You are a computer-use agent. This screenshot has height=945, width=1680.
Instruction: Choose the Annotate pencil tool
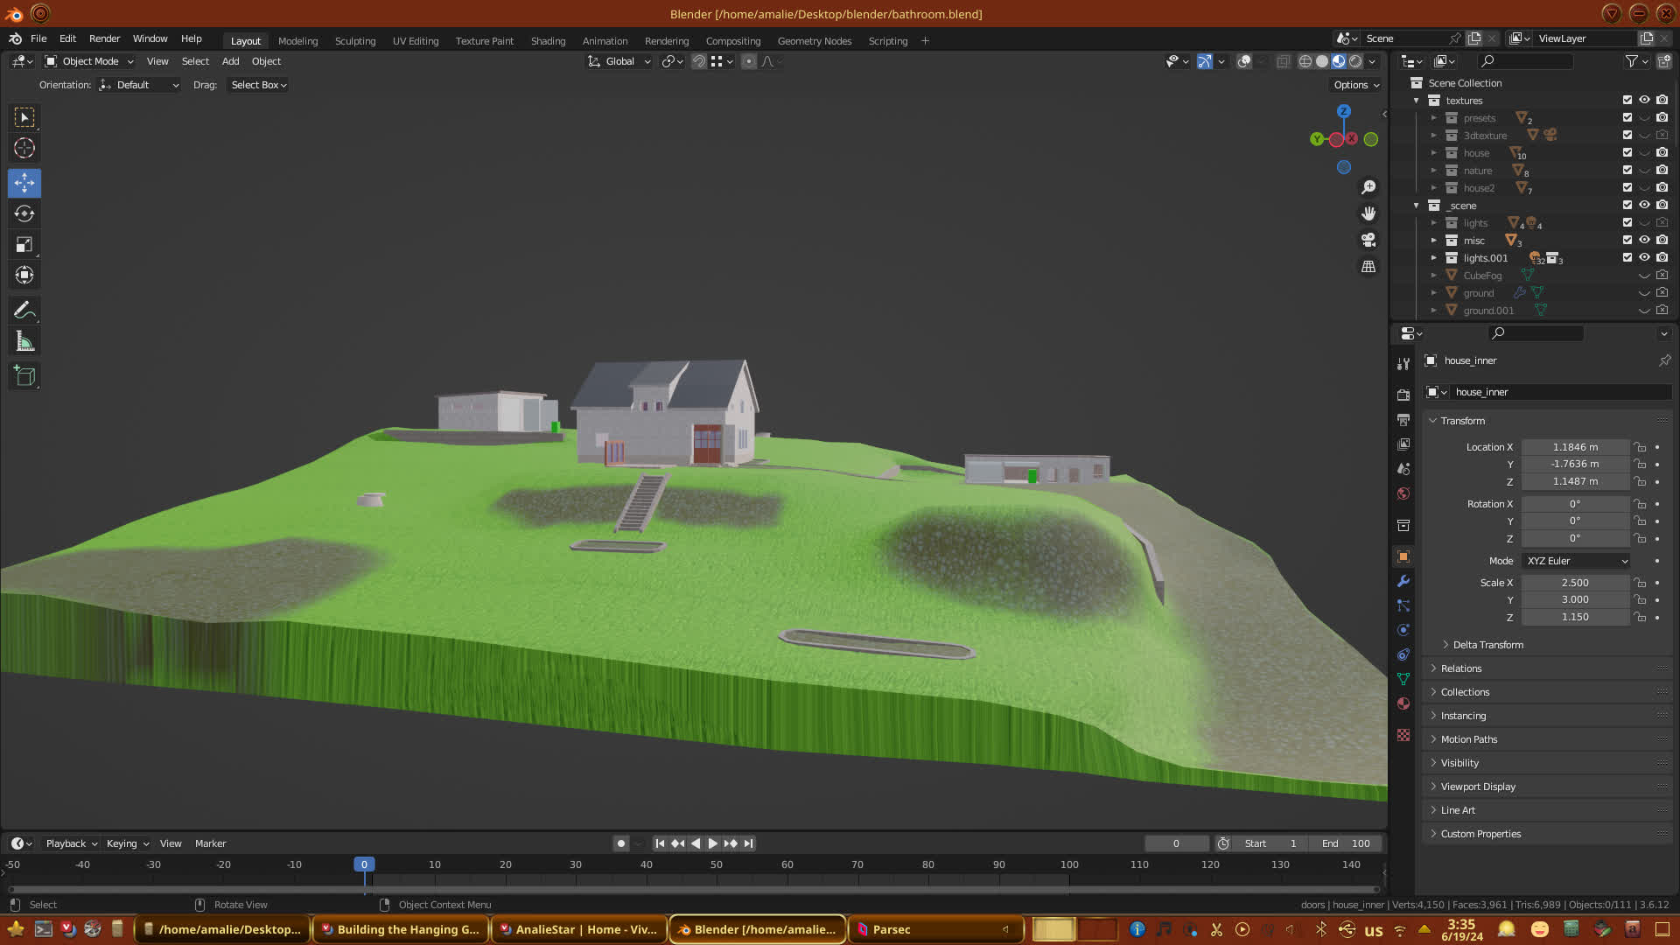point(24,311)
